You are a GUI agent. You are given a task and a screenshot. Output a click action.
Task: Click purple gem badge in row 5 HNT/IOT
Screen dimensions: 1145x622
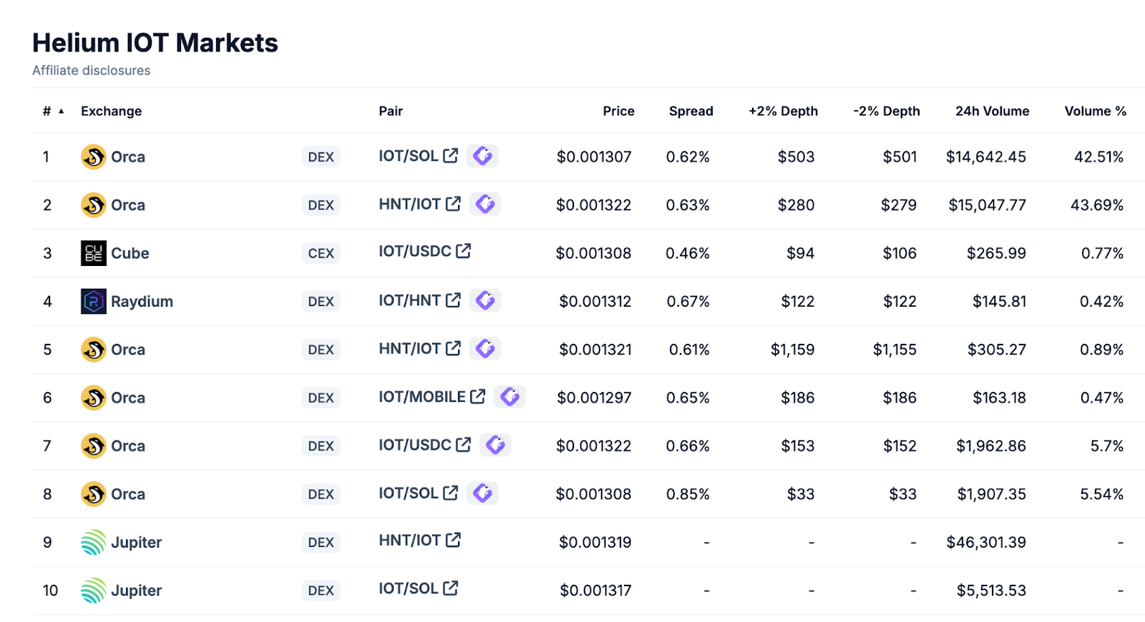pos(485,348)
